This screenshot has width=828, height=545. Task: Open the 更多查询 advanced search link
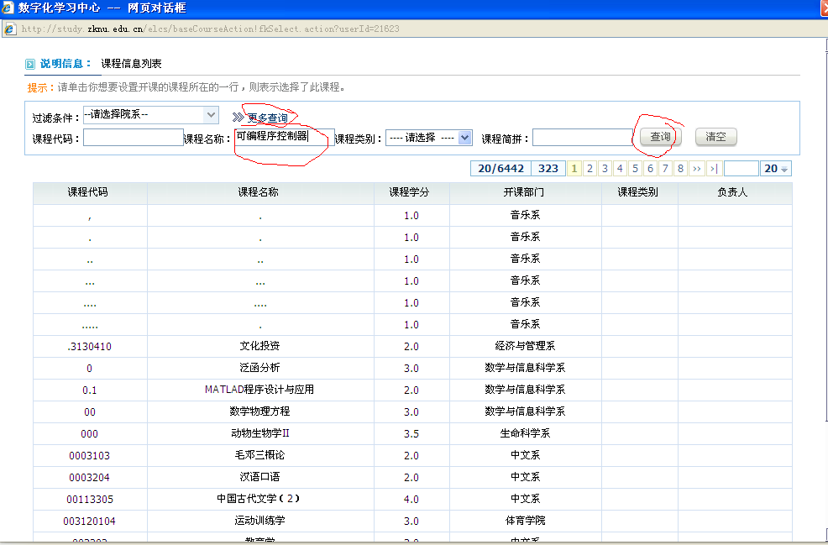[x=267, y=118]
